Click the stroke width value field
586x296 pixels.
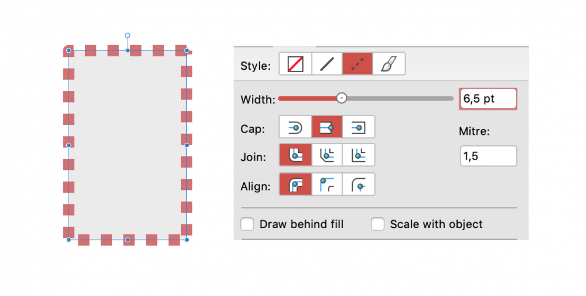pyautogui.click(x=488, y=98)
